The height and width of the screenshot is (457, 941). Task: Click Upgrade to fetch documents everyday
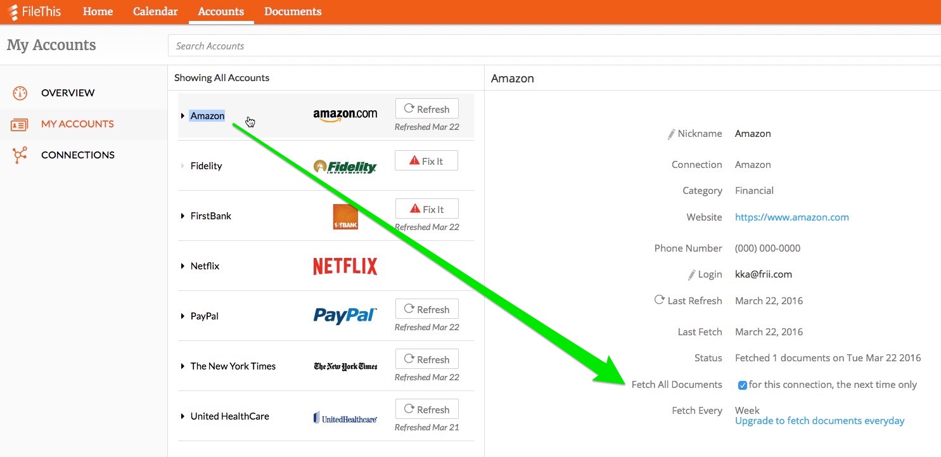click(819, 421)
